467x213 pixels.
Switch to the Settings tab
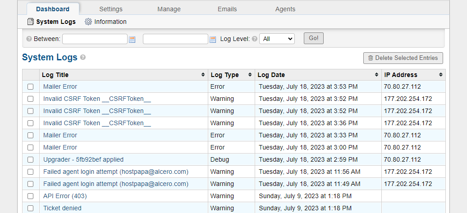111,9
